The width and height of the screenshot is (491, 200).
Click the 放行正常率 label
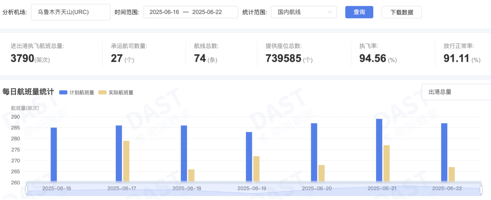459,46
